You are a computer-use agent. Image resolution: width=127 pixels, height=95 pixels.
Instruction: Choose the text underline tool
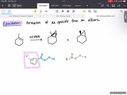(x=41, y=11)
